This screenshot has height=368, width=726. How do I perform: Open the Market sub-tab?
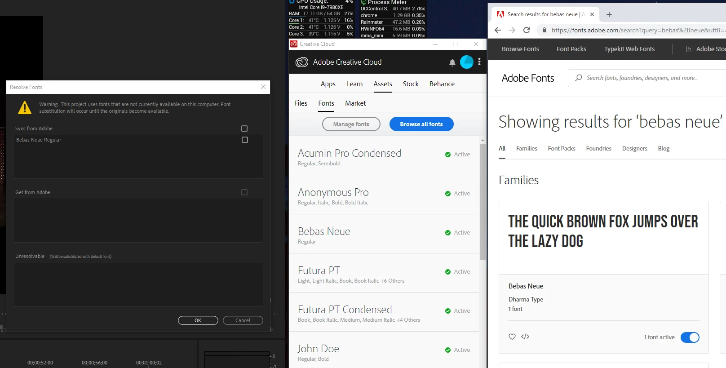pyautogui.click(x=355, y=103)
